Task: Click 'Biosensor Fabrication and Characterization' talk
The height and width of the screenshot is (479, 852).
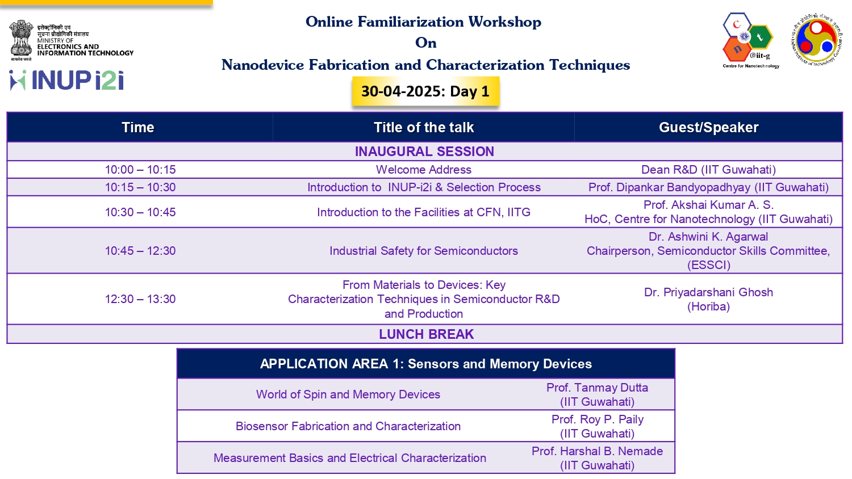Action: (348, 426)
